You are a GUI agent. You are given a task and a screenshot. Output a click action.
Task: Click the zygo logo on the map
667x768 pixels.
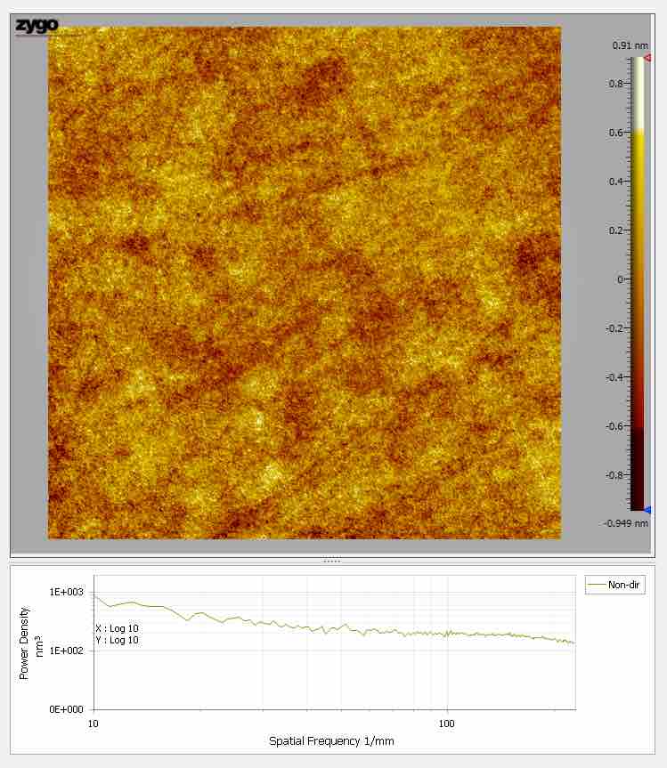click(x=37, y=26)
